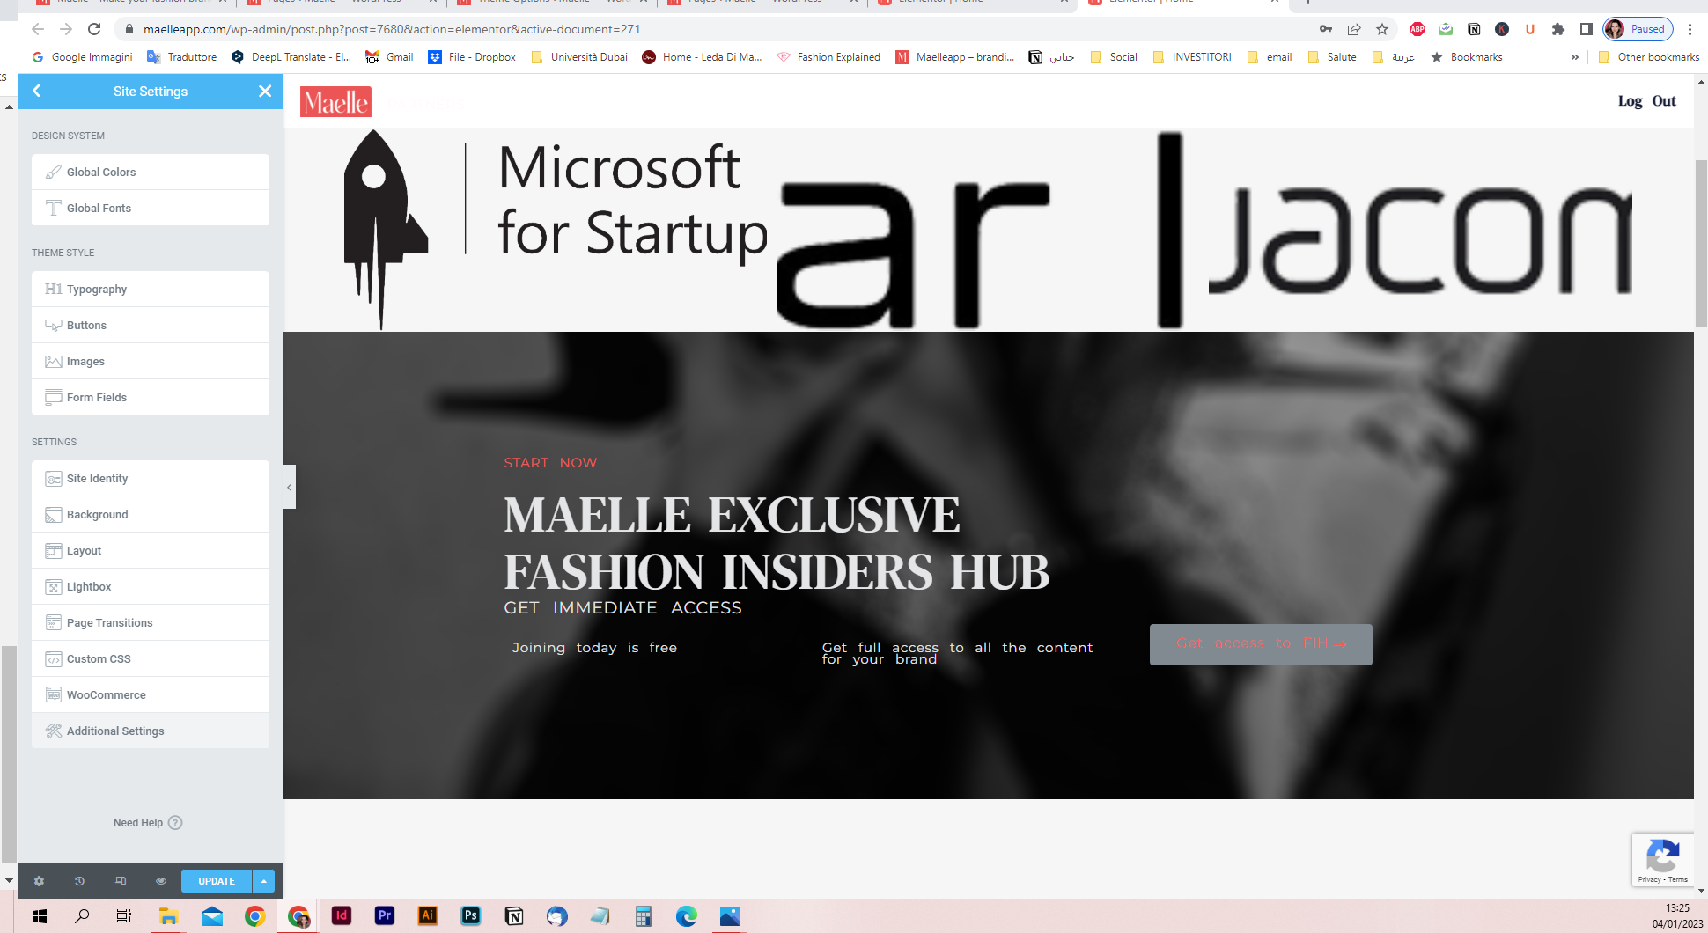The height and width of the screenshot is (933, 1708).
Task: Click browser forward arrow
Action: 66,29
